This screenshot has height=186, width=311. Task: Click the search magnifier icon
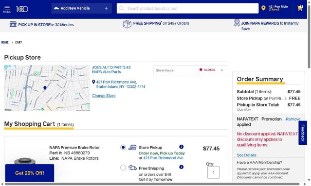point(121,8)
